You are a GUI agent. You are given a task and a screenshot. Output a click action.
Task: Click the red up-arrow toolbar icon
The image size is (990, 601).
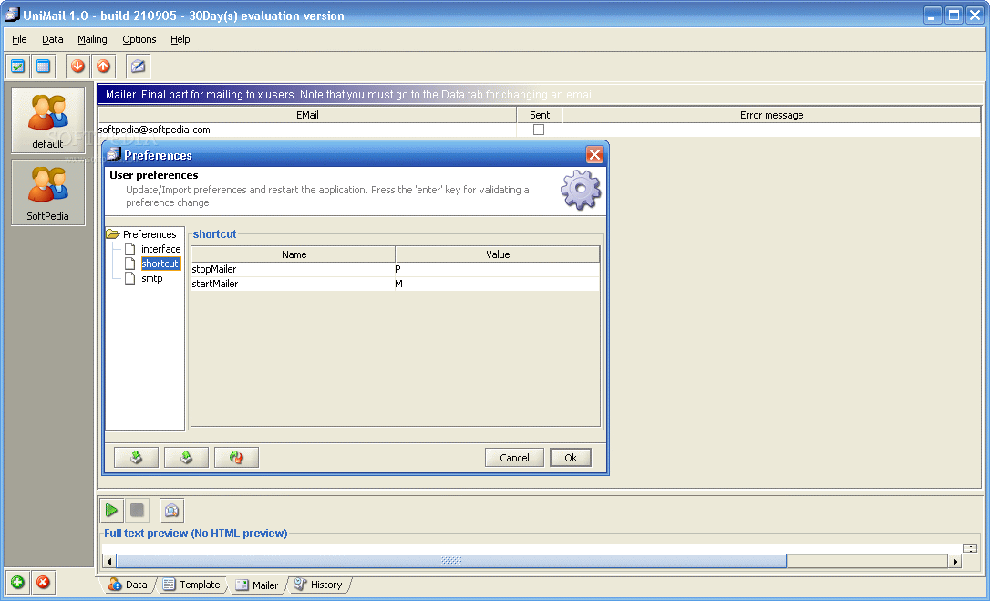point(104,66)
